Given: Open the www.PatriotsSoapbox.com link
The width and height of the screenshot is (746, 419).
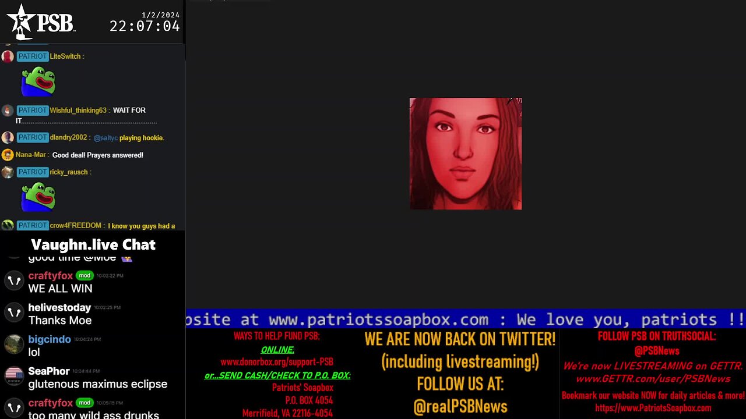Looking at the screenshot, I should point(653,408).
